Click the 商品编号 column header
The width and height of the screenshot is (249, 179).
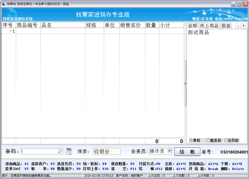pos(28,25)
